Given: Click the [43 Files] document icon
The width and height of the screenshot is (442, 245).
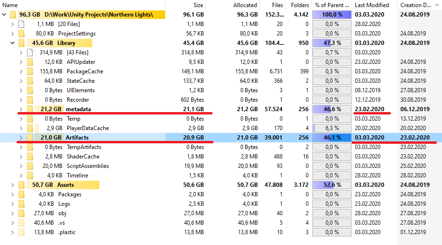Looking at the screenshot, I should (x=30, y=52).
